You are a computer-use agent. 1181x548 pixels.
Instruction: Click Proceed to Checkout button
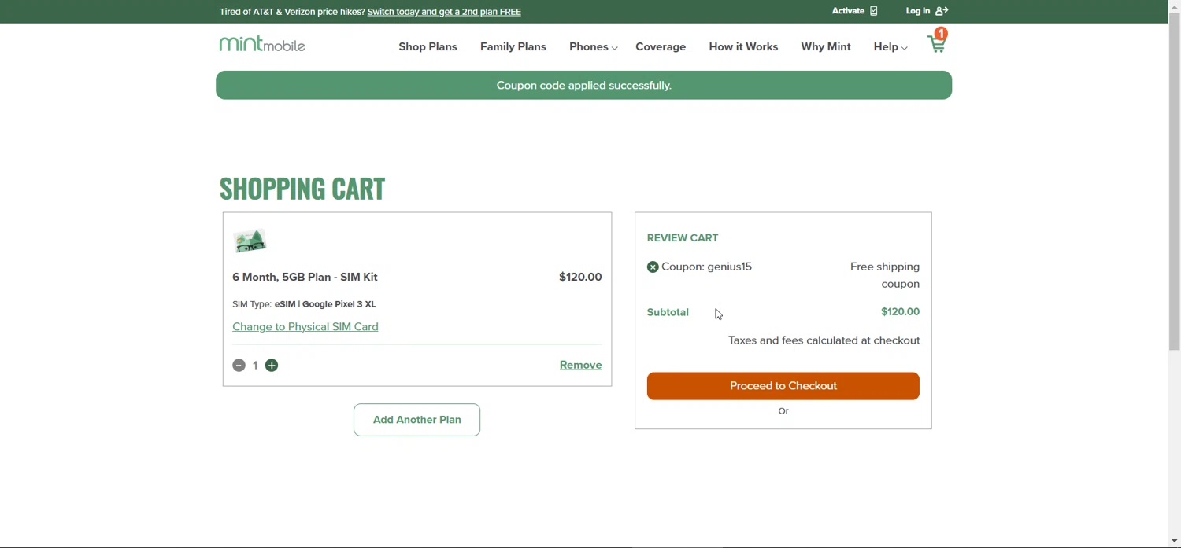(x=783, y=386)
